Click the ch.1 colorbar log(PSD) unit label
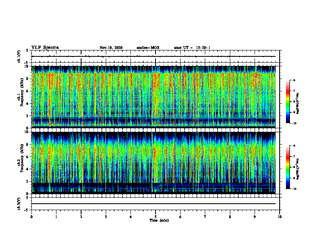Screen dimensions: 315x243 click(298, 104)
